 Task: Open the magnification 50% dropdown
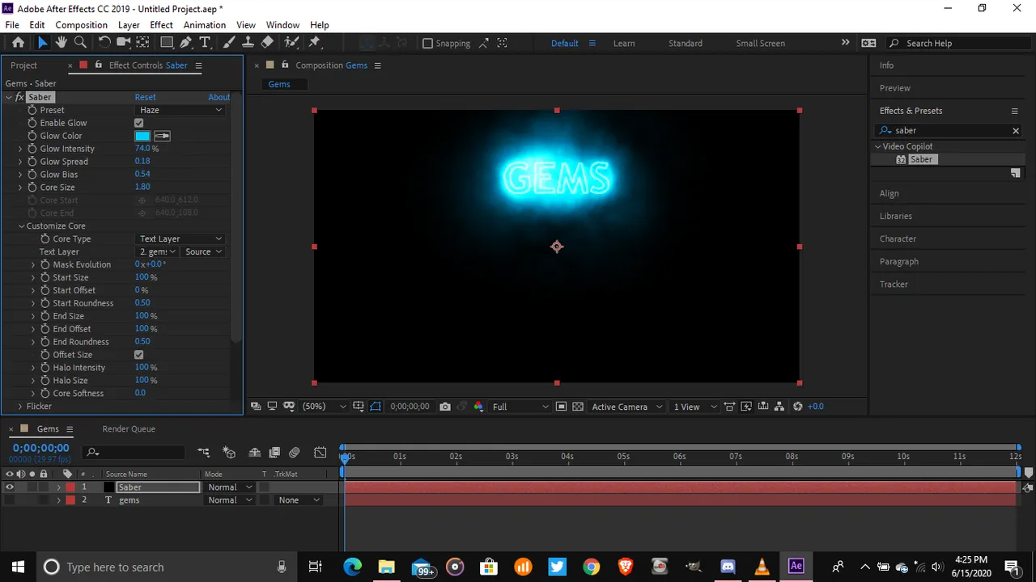[x=324, y=407]
